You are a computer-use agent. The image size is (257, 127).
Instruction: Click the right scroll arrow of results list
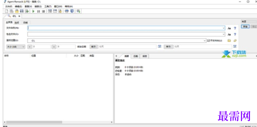112,122
